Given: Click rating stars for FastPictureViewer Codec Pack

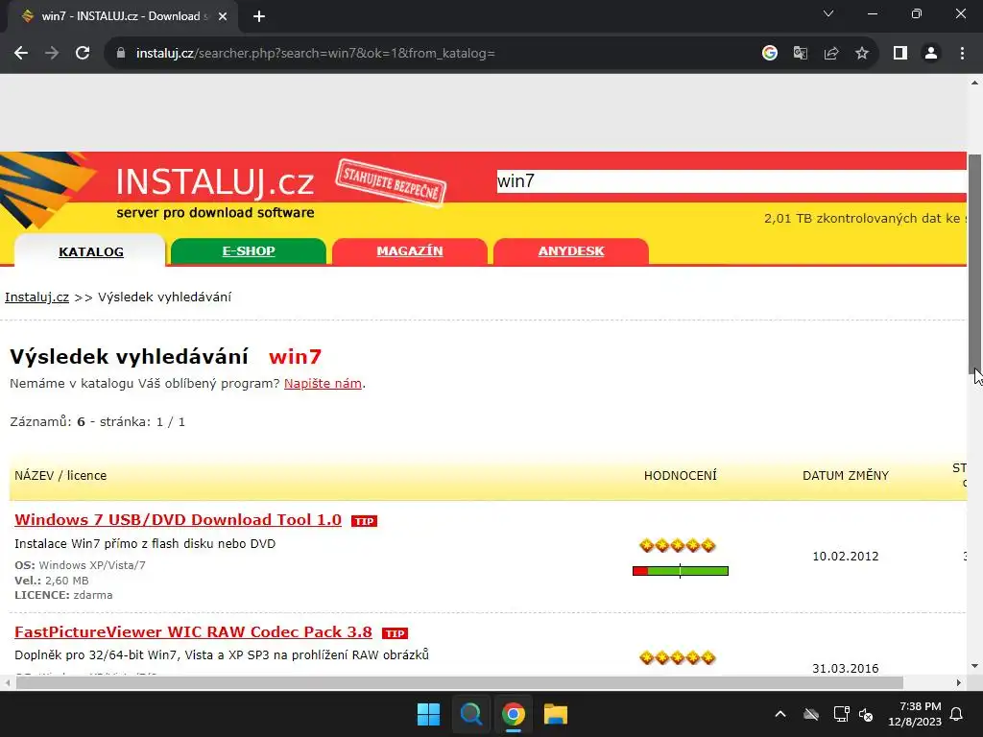Looking at the screenshot, I should (678, 657).
